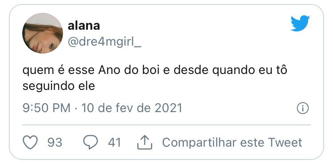Click the share arrow icon
The height and width of the screenshot is (167, 333).
click(x=145, y=143)
